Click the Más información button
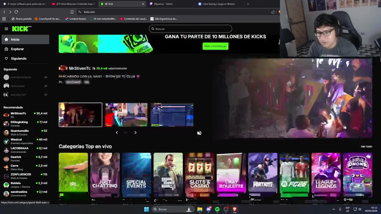This screenshot has width=381, height=214. click(216, 46)
